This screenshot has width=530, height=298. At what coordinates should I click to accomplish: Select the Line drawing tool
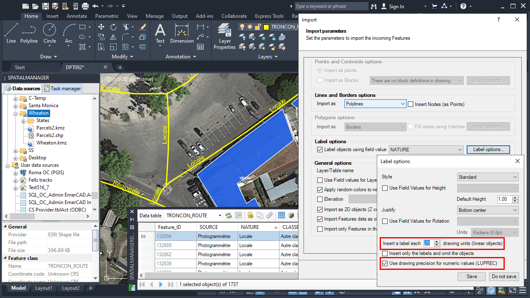click(11, 33)
